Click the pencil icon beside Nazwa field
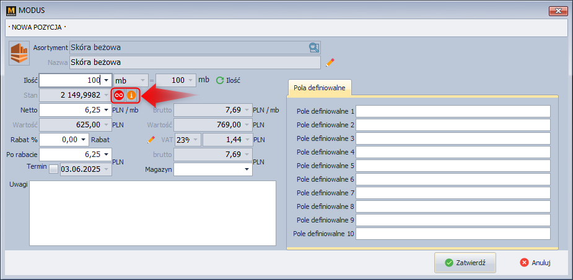Image resolution: width=573 pixels, height=280 pixels. tap(330, 62)
